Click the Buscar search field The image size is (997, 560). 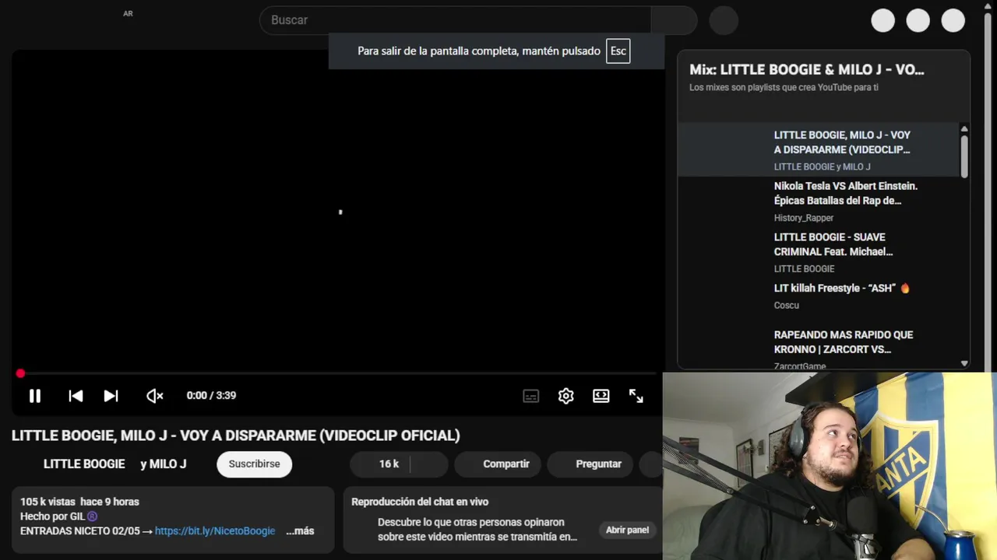click(455, 20)
